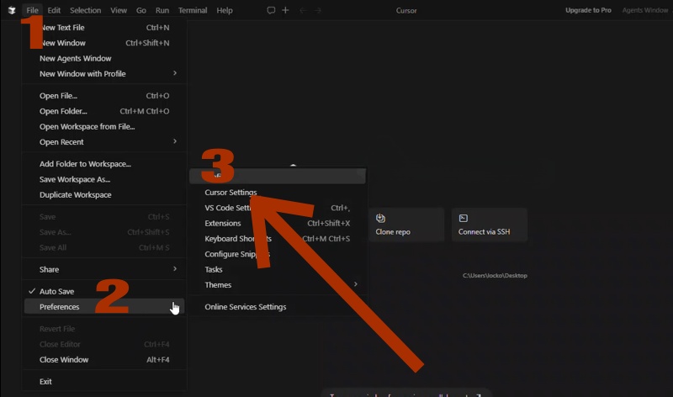The height and width of the screenshot is (397, 673).
Task: Select New Window entry
Action: point(104,43)
